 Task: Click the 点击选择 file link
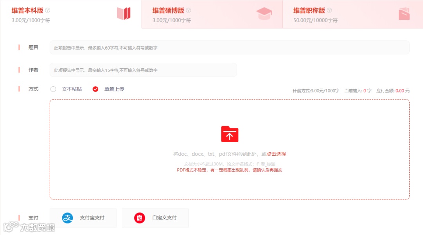click(276, 154)
